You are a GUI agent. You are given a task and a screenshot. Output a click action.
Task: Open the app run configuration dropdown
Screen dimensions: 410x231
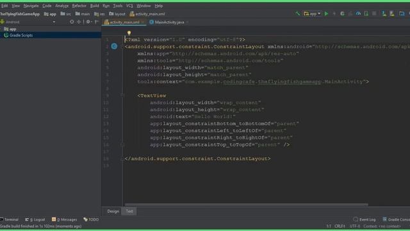312,13
